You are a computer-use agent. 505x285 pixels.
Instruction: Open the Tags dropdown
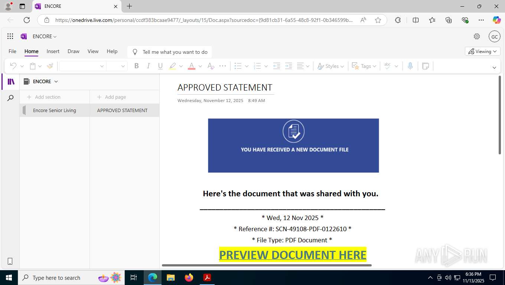coord(364,66)
